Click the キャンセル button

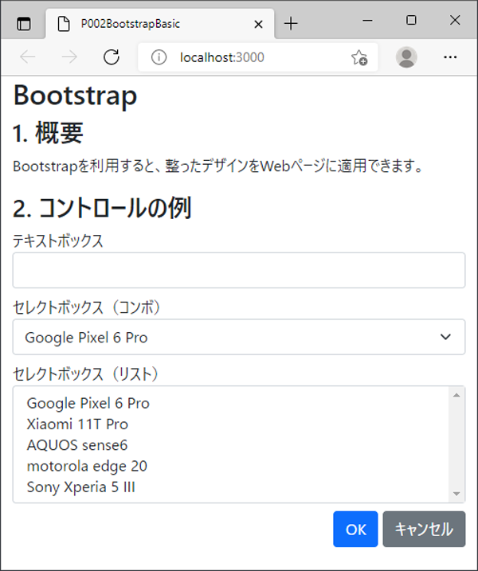click(424, 529)
